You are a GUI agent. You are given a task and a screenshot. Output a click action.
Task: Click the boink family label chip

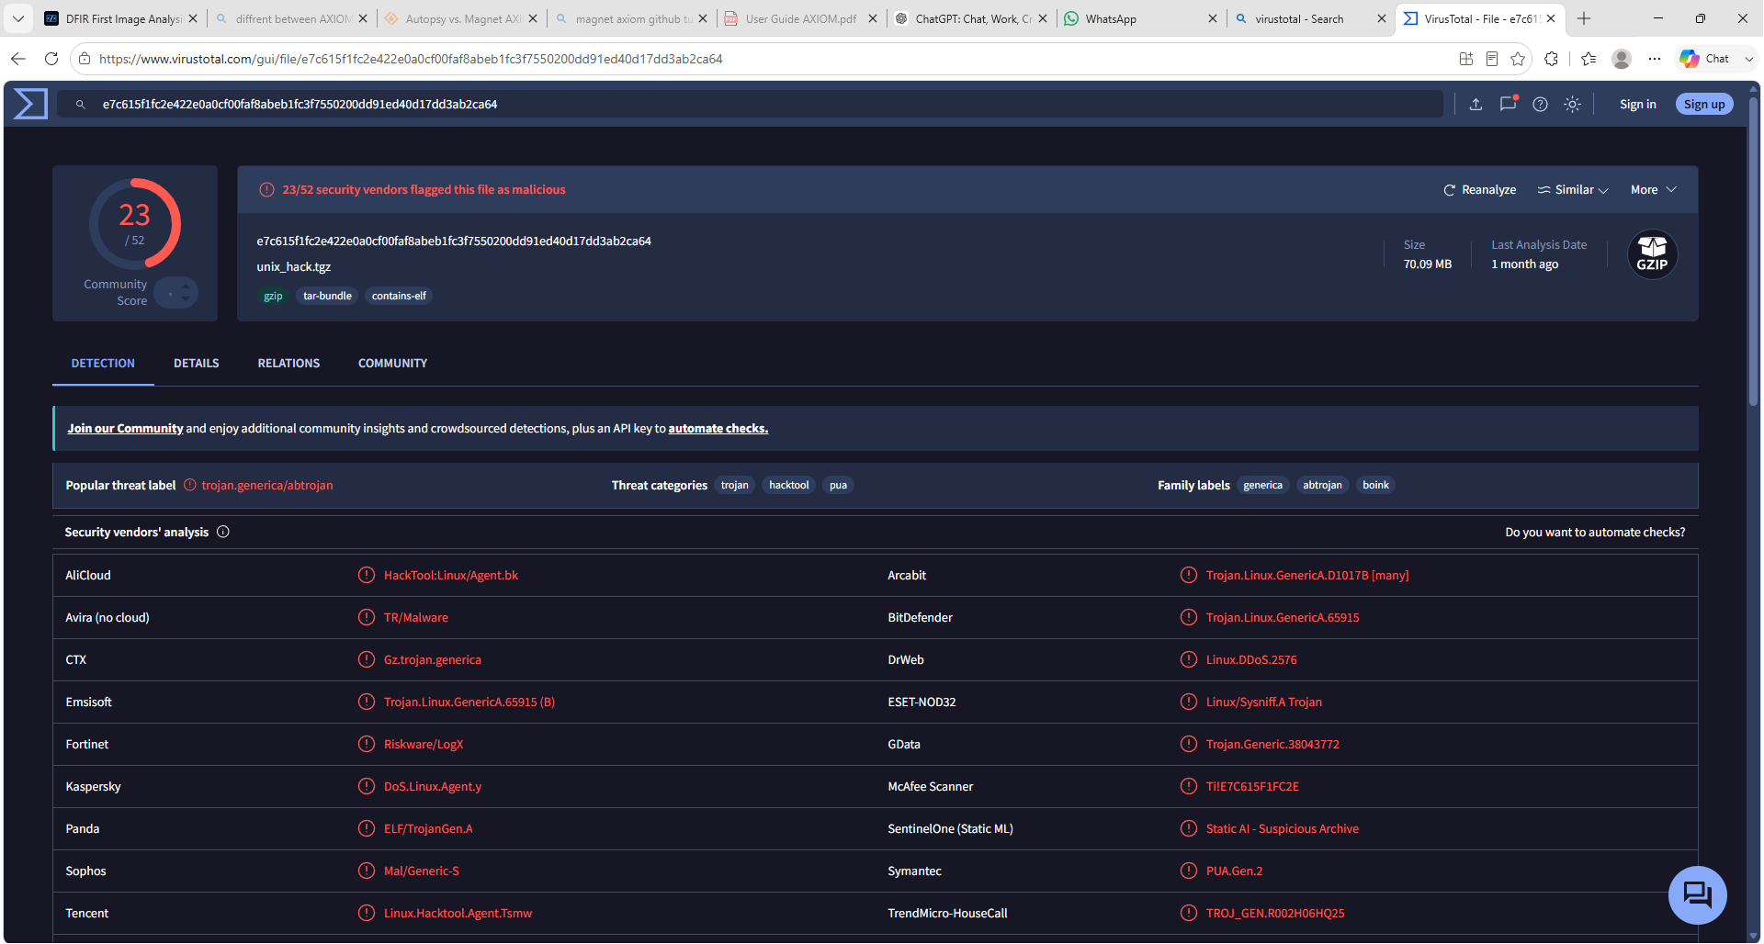point(1375,485)
